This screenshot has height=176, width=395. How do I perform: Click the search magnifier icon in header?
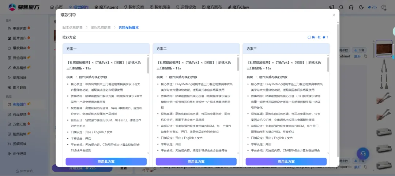coord(341,7)
